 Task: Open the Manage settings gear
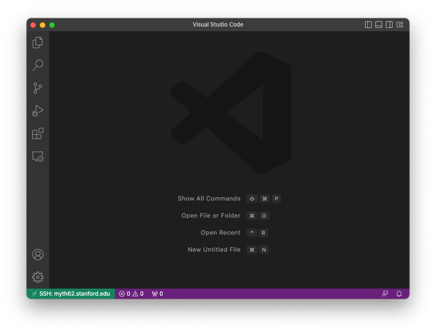[38, 277]
